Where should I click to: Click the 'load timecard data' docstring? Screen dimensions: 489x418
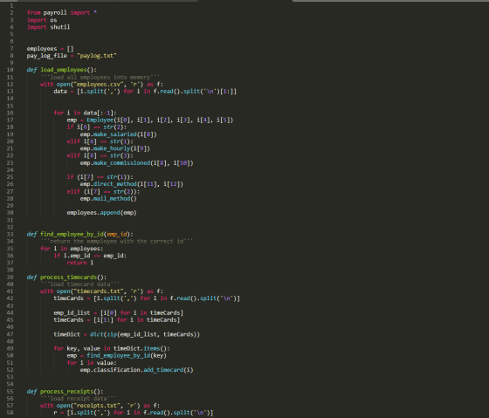click(x=80, y=284)
